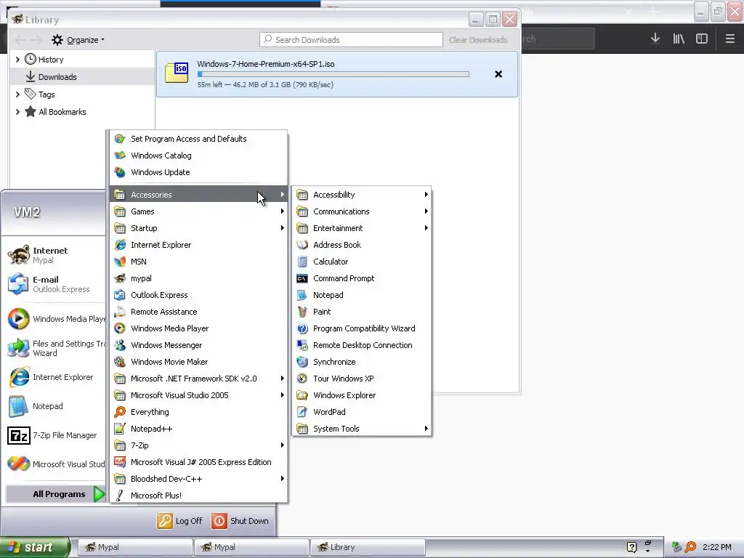Cancel the Windows 7 ISO download
The height and width of the screenshot is (558, 744).
coord(498,74)
